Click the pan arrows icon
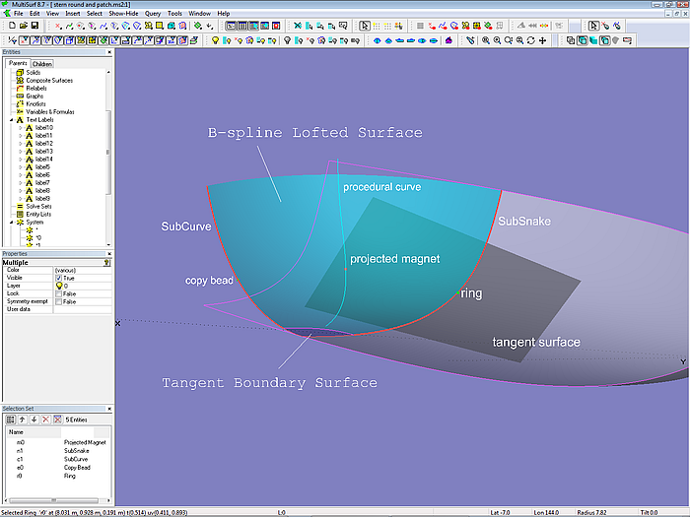The width and height of the screenshot is (690, 517). (543, 40)
